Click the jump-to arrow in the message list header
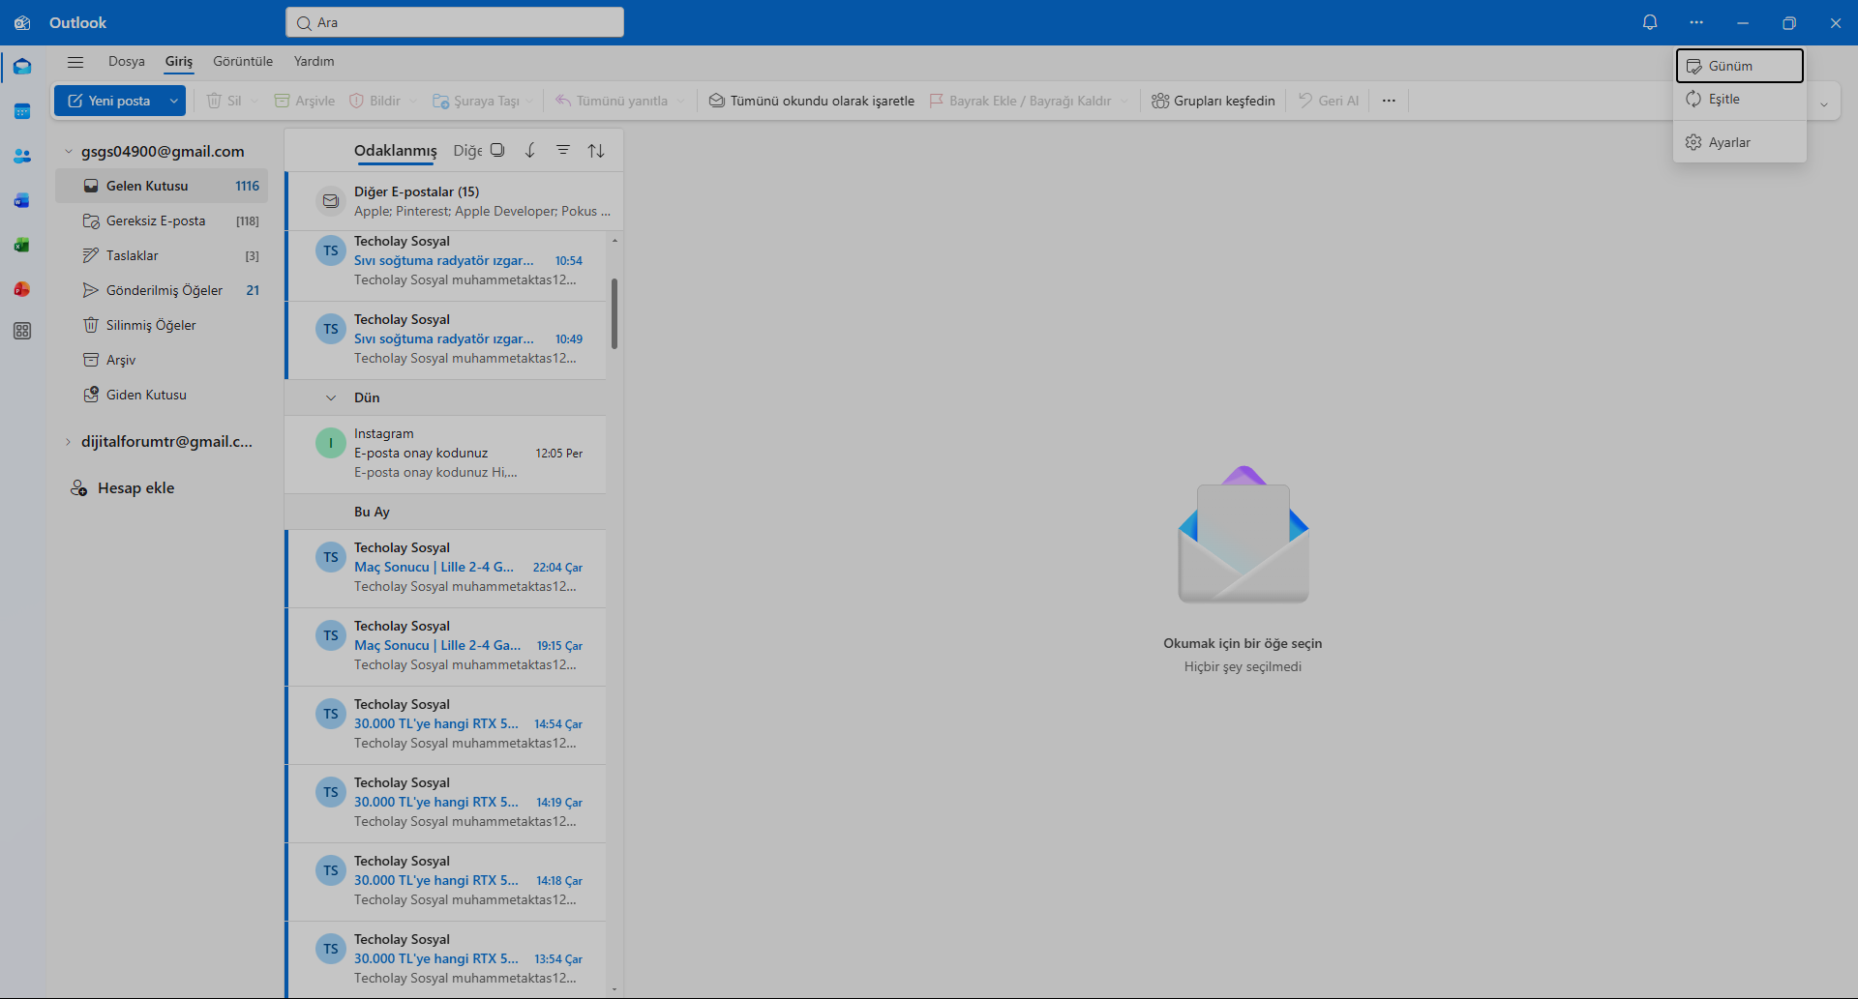The image size is (1858, 999). tap(530, 150)
